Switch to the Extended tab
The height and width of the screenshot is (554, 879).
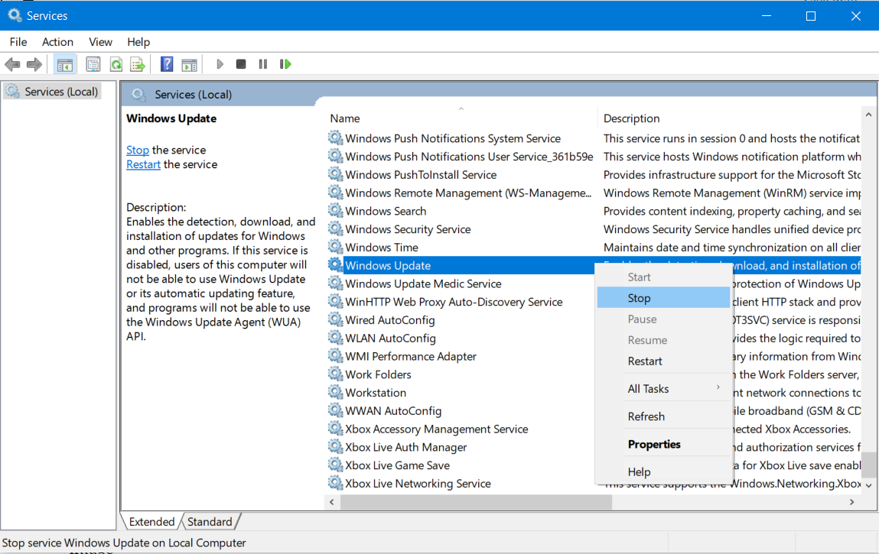(x=151, y=522)
